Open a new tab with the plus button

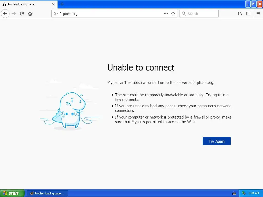(62, 4)
